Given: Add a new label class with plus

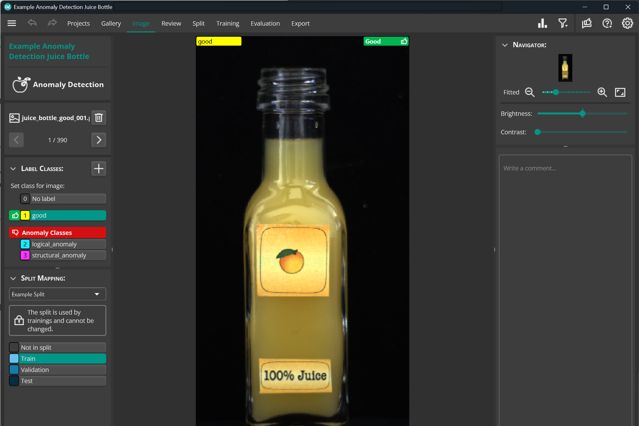Looking at the screenshot, I should click(99, 168).
